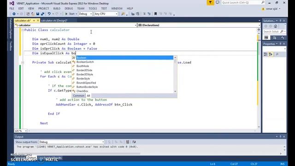
Task: Switch to the calculator.vb [Design] tab
Action: pyautogui.click(x=54, y=20)
